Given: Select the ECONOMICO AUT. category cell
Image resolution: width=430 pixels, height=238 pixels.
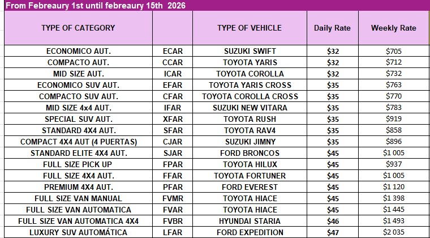Looking at the screenshot, I should [x=78, y=51].
